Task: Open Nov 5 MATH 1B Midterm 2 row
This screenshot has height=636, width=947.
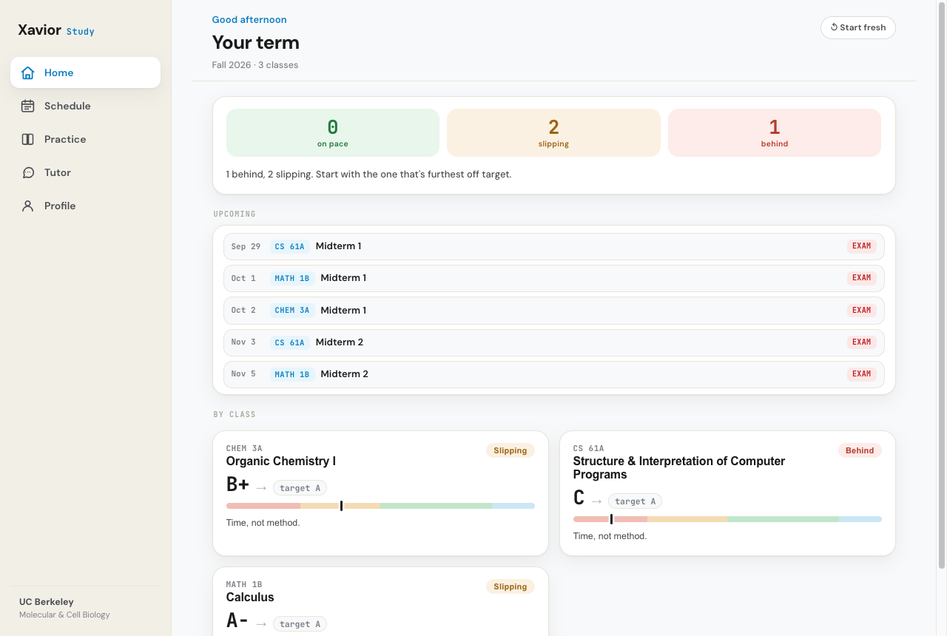Action: (554, 373)
